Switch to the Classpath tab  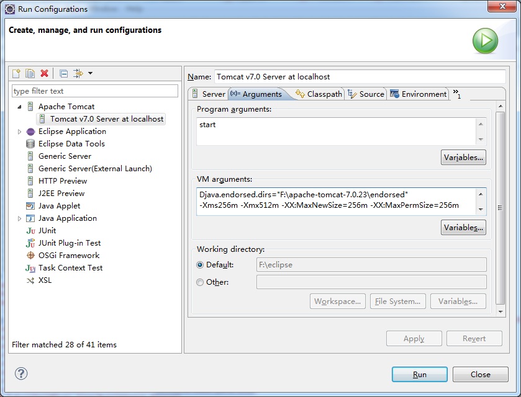click(319, 94)
